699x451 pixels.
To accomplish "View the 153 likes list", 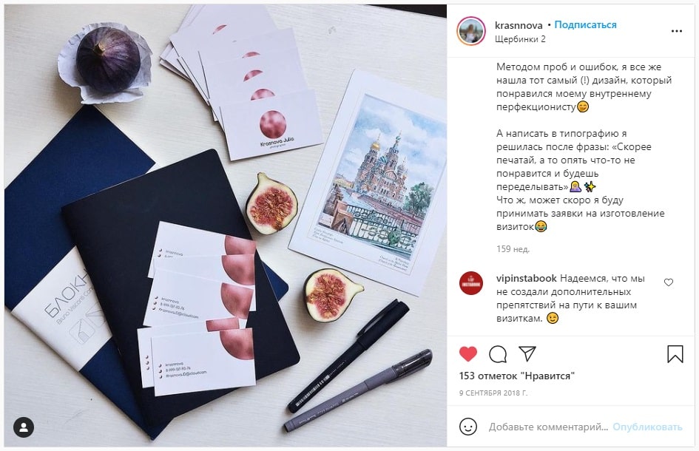I will (517, 376).
